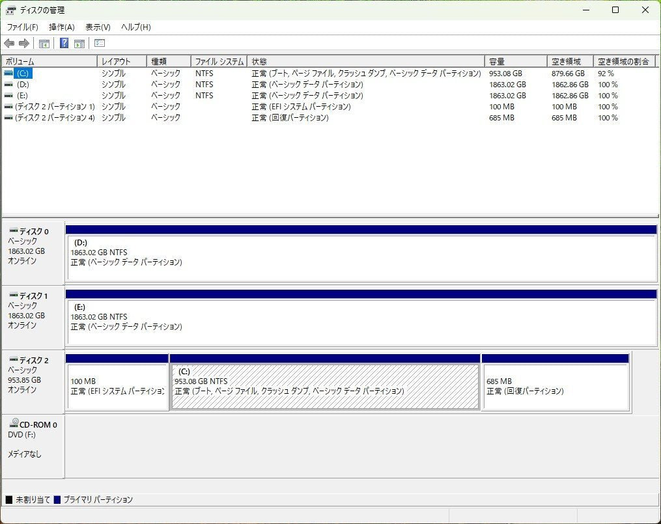Sort by the ファイル システム column header
This screenshot has width=661, height=524.
(x=219, y=61)
